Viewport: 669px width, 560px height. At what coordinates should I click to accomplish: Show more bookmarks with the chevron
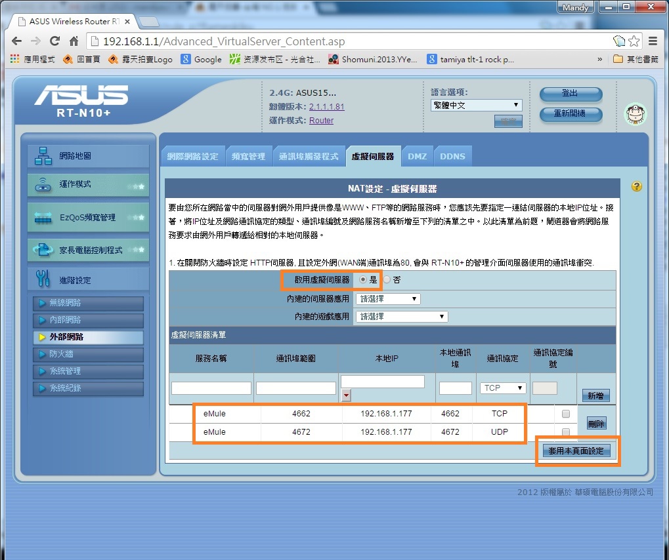click(x=600, y=59)
